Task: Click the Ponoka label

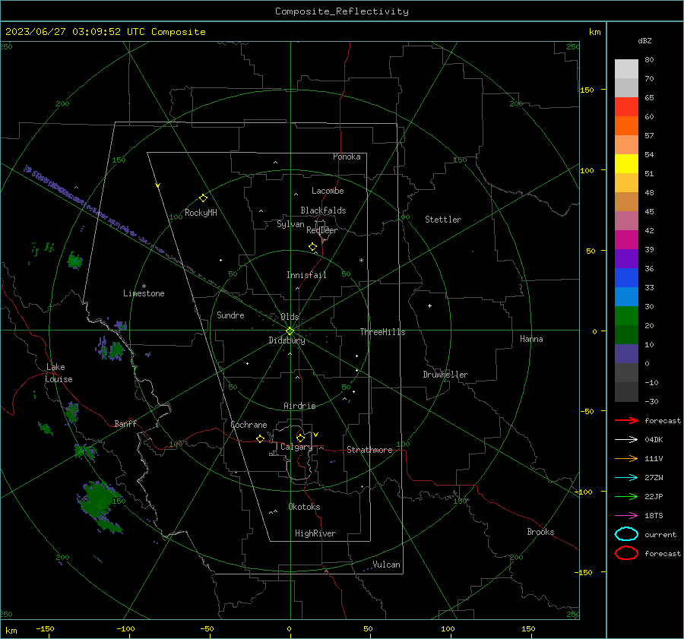Action: point(347,157)
